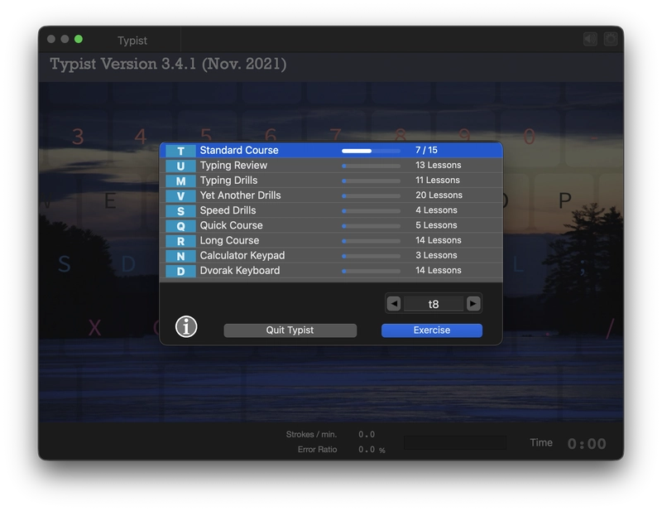
Task: Click the T icon for Standard Course
Action: click(x=180, y=151)
